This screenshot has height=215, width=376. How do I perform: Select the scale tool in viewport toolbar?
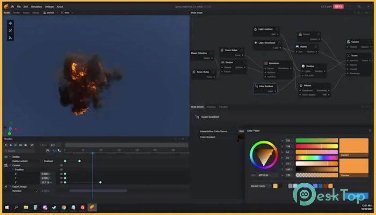coord(10,38)
